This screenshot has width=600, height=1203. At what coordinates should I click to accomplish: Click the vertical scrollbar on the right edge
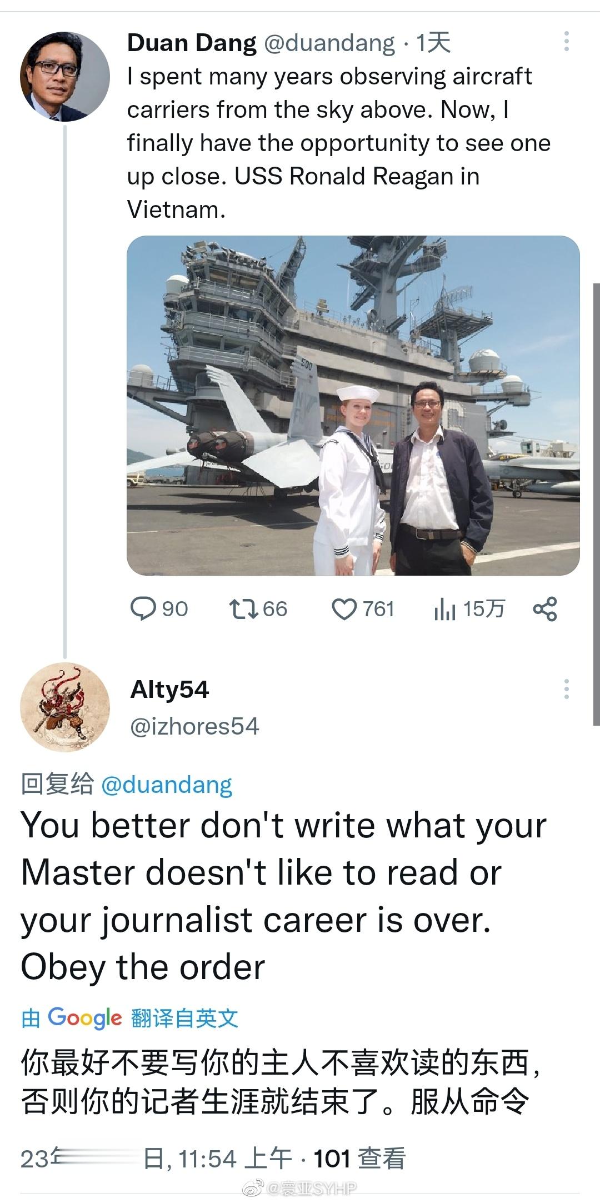[597, 503]
